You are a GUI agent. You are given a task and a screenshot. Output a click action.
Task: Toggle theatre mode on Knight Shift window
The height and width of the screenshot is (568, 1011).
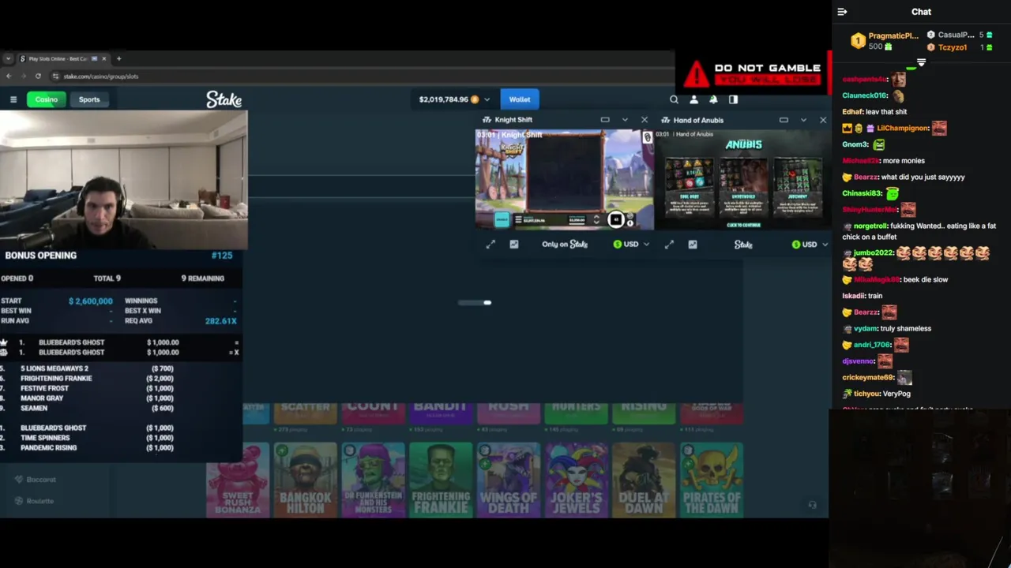pos(605,120)
